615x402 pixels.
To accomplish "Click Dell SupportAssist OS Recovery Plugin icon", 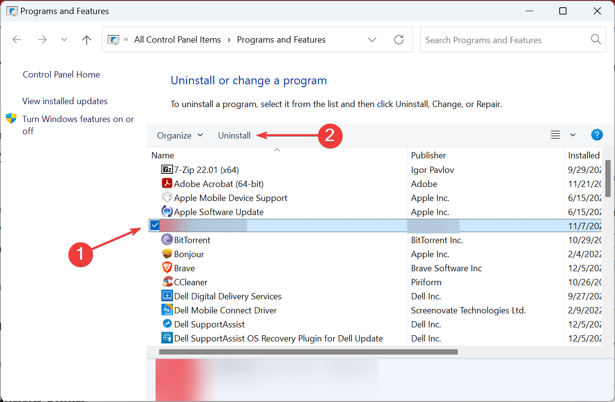I will coord(167,338).
